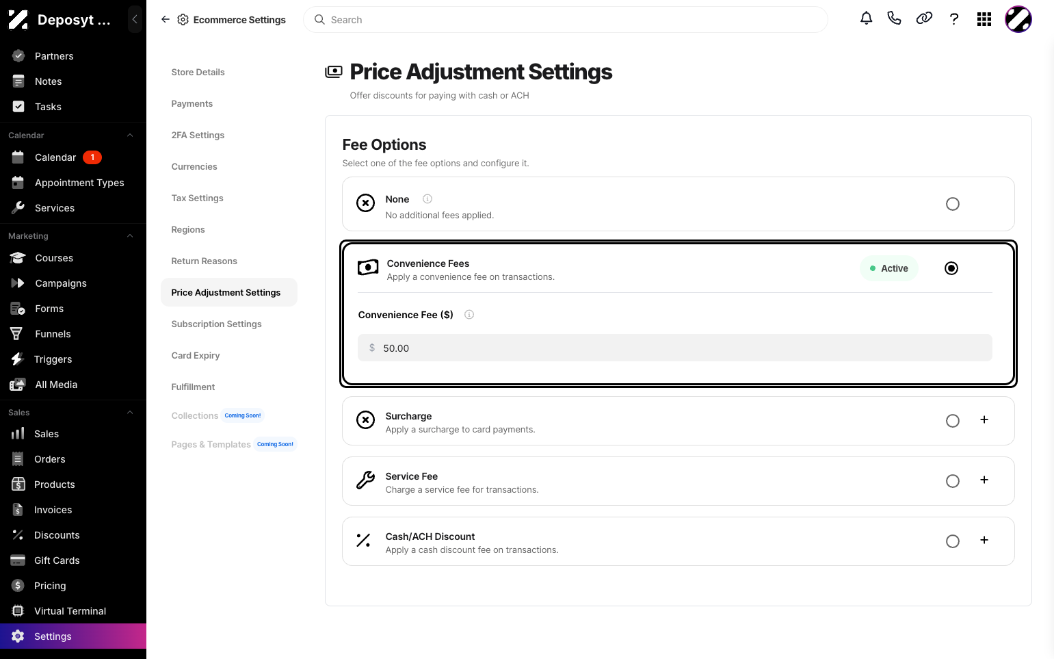Open Discounts from the sidebar

pos(73,535)
